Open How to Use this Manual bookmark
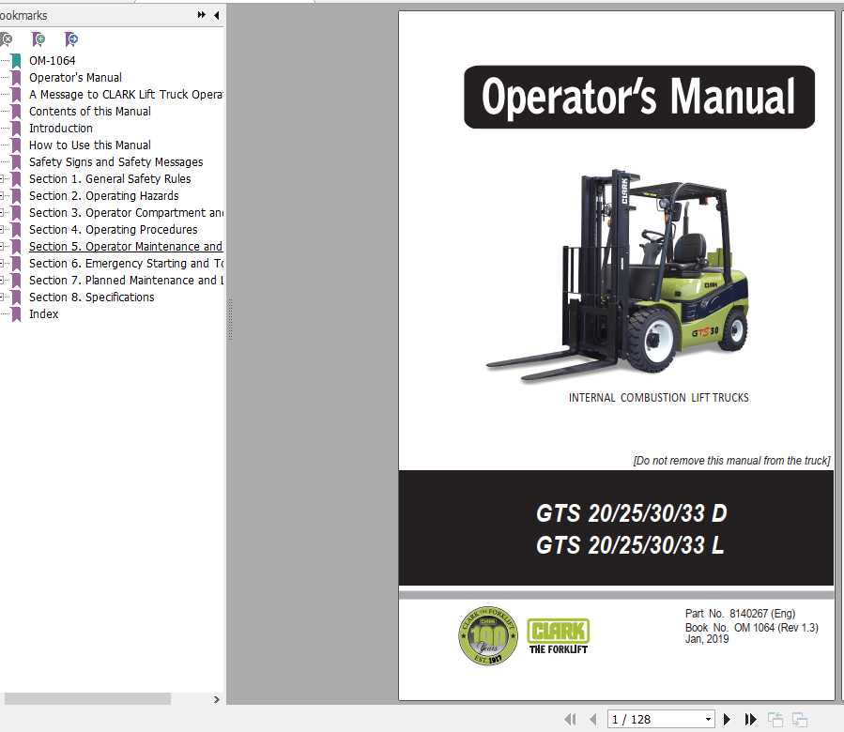The width and height of the screenshot is (844, 732). [x=90, y=145]
